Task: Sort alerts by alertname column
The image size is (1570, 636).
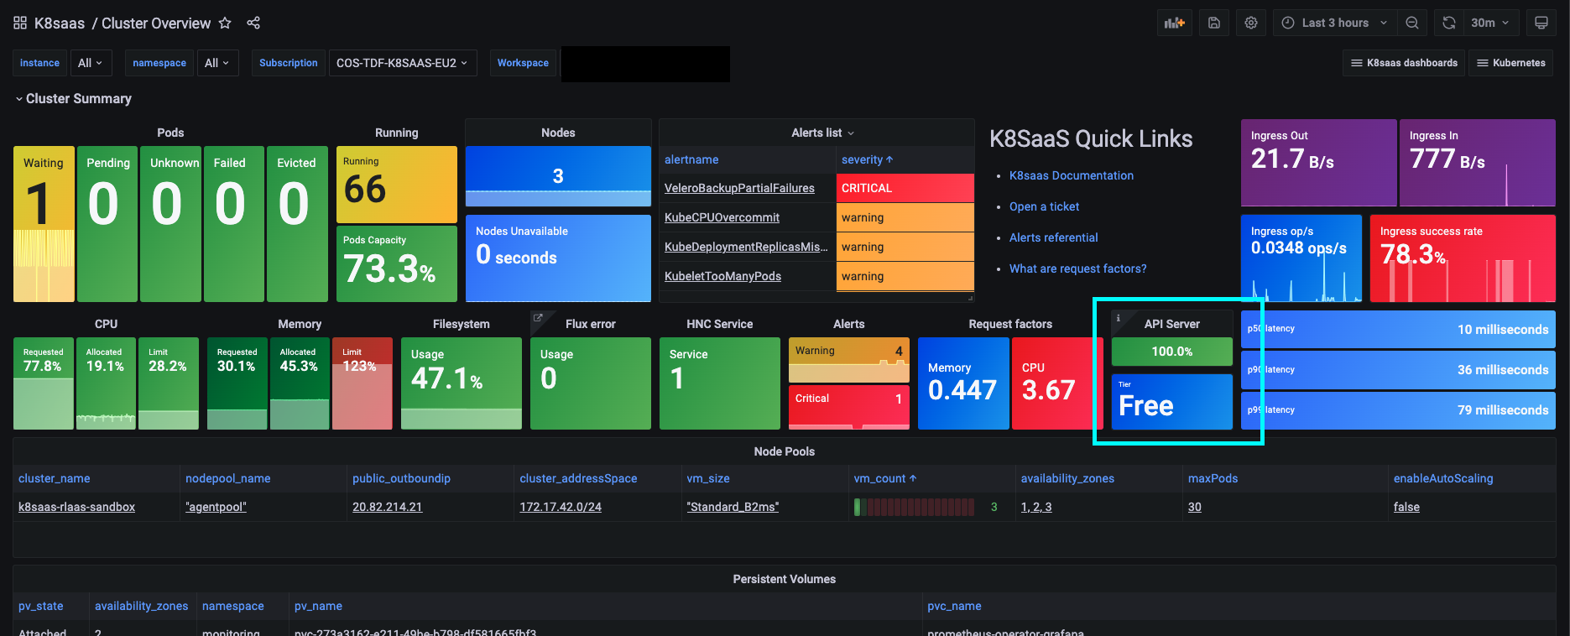Action: point(691,159)
